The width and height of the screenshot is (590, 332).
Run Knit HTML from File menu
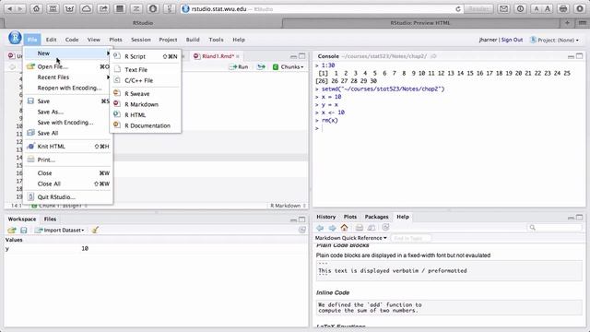[x=67, y=146]
